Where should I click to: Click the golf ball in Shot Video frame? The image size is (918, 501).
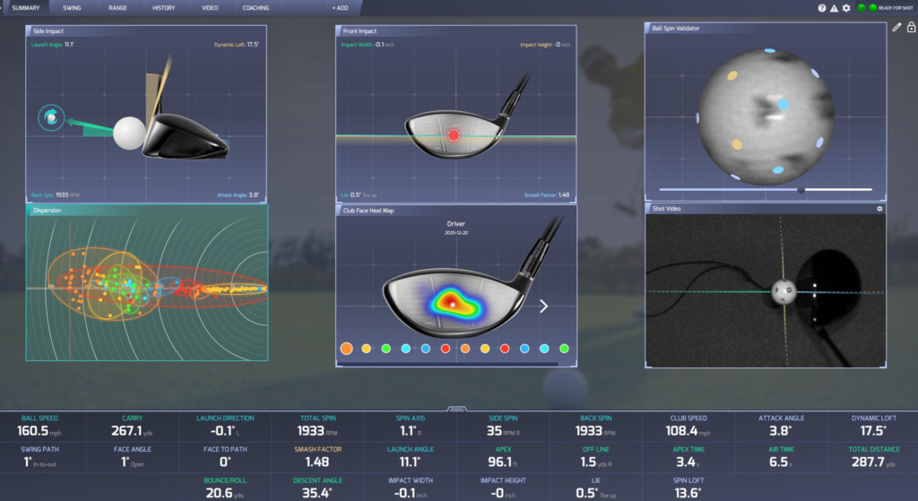(784, 291)
